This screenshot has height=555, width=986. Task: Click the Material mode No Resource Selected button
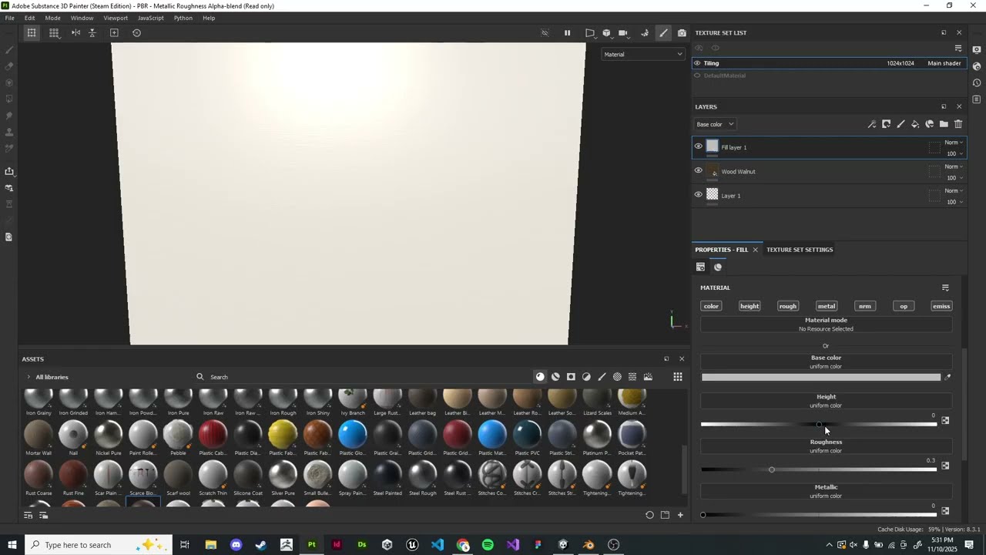pos(826,325)
